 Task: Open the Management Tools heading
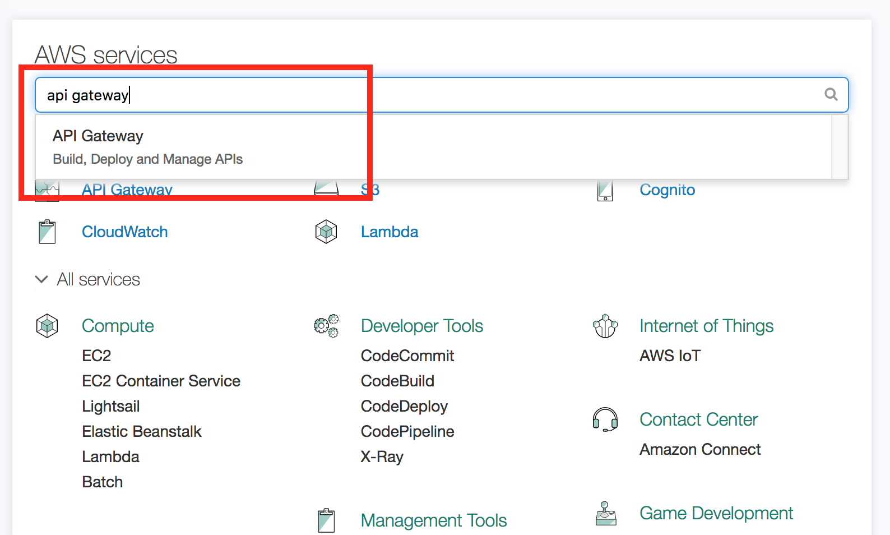(434, 520)
